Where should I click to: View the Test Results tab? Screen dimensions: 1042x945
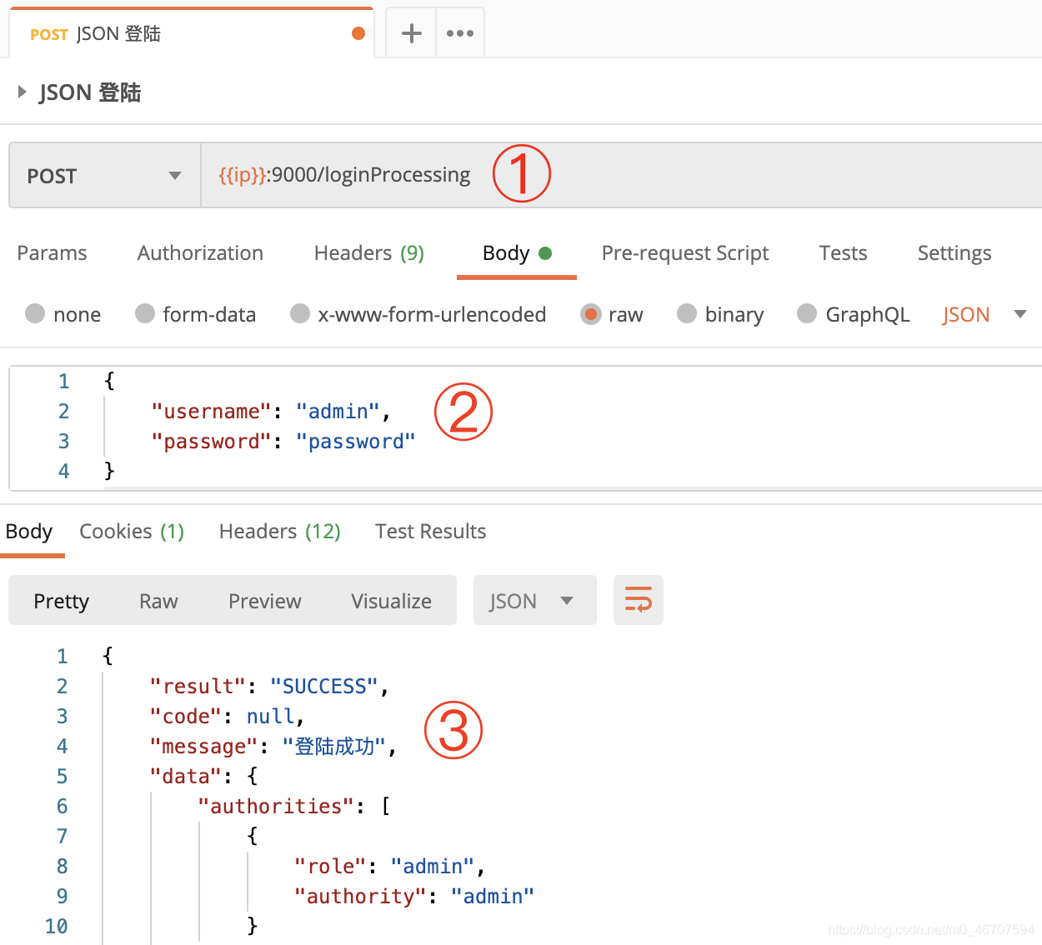[x=430, y=532]
